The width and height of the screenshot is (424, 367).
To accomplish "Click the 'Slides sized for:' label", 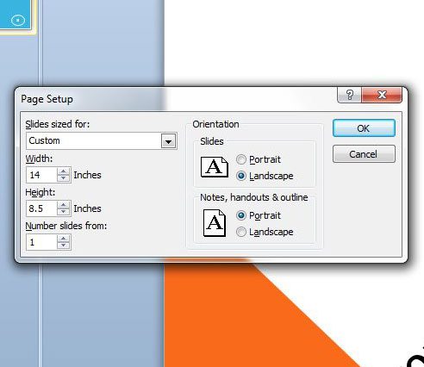I will click(58, 124).
